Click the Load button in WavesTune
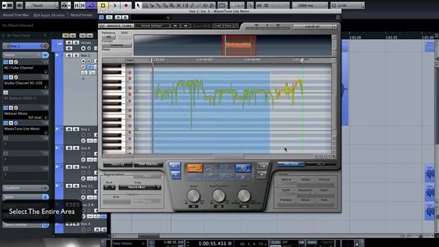The height and width of the screenshot is (247, 439). coord(218,26)
